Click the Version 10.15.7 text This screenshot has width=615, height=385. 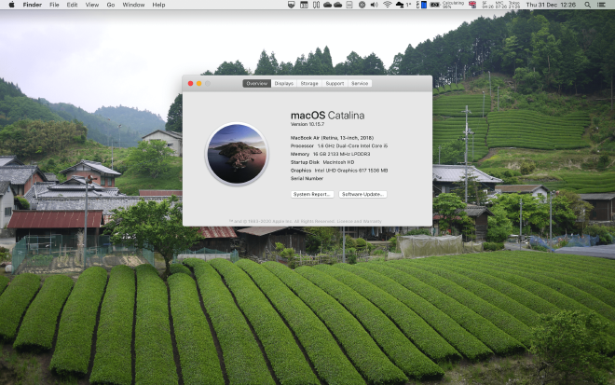(307, 124)
